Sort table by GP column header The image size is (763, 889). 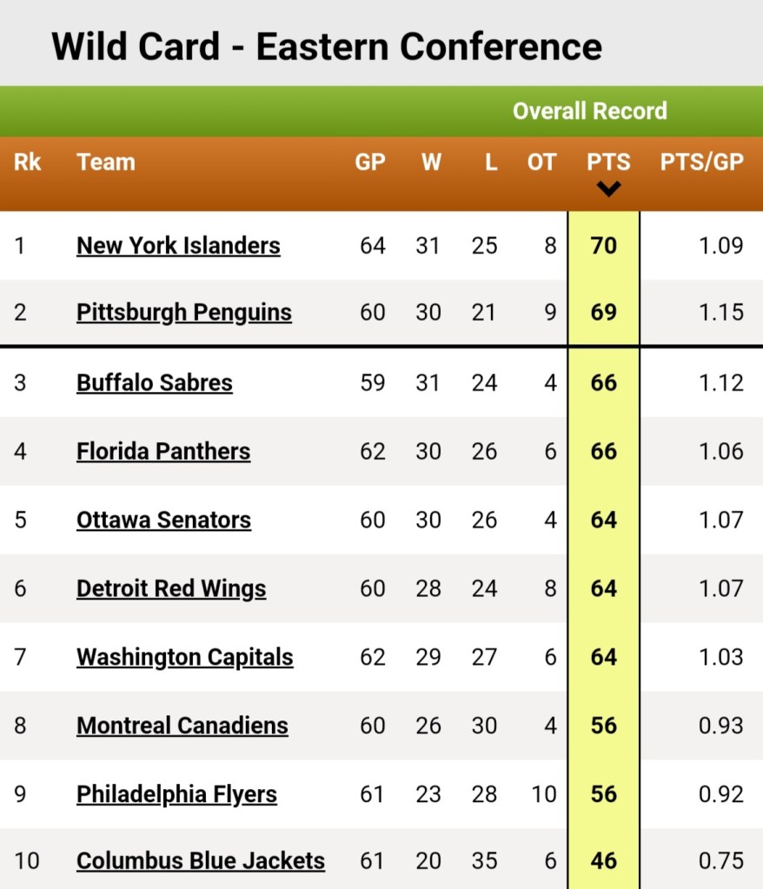(x=370, y=163)
